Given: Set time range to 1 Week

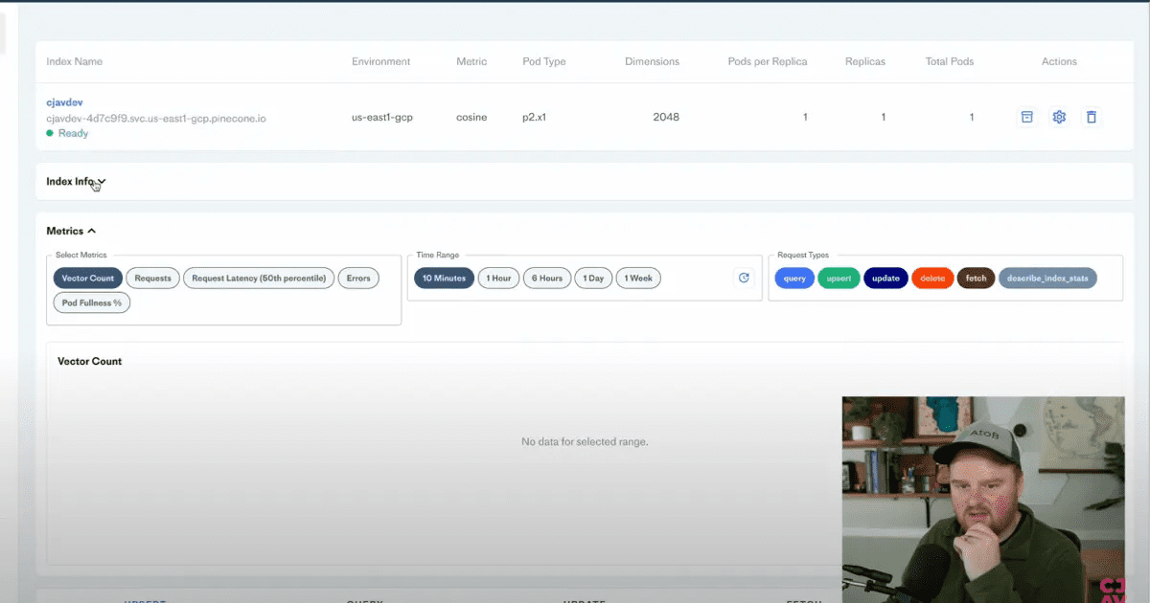Looking at the screenshot, I should point(638,279).
